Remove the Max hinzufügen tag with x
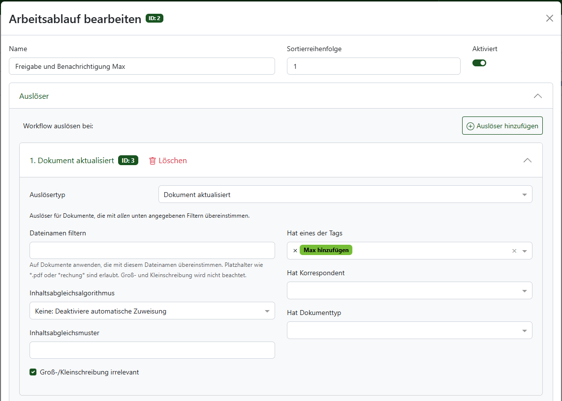Image resolution: width=562 pixels, height=401 pixels. [x=295, y=251]
